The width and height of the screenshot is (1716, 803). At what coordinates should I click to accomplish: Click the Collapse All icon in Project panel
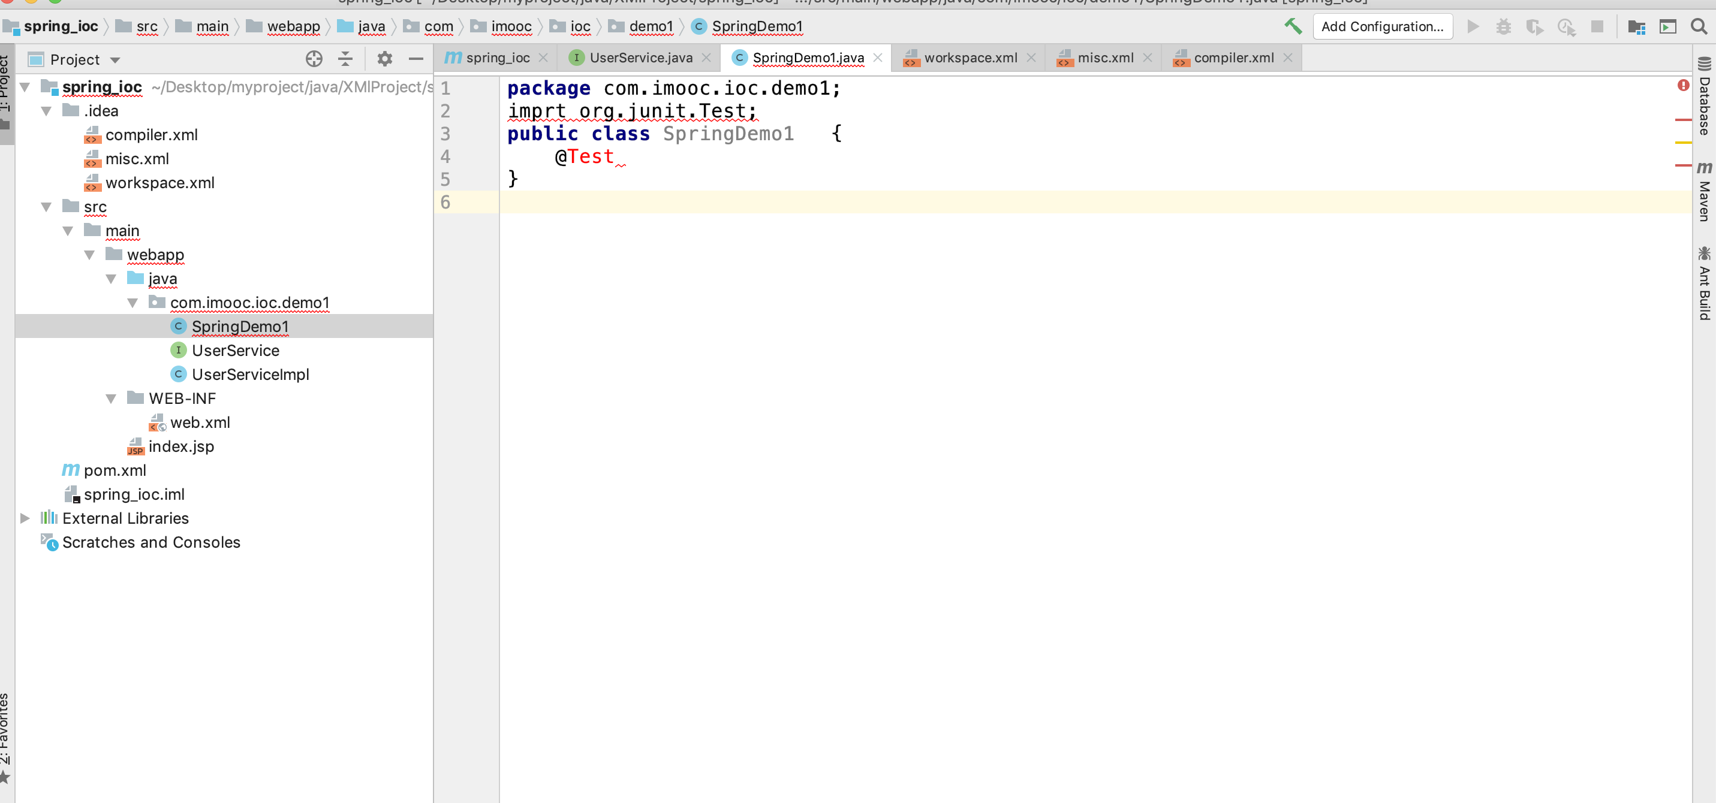[345, 59]
